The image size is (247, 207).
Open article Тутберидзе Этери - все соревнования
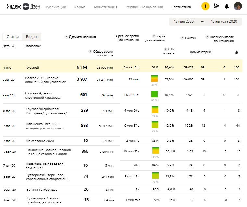pos(47,177)
